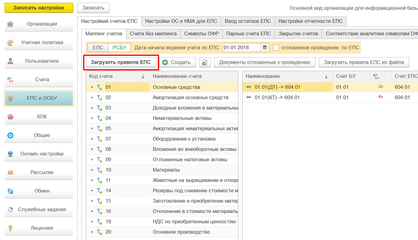The height and width of the screenshot is (240, 418).
Task: Click the Служебные задания clock icon
Action: 10,210
